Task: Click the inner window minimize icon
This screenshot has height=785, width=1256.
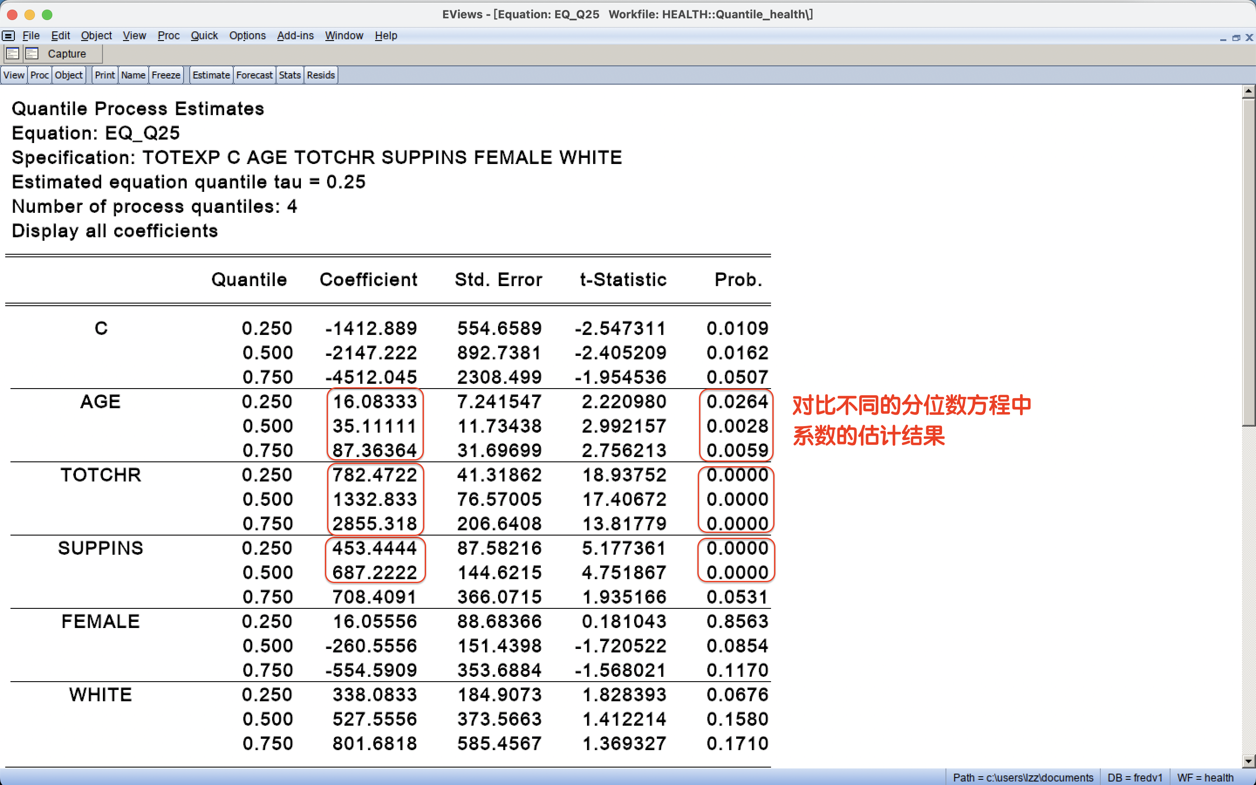Action: pos(1223,38)
